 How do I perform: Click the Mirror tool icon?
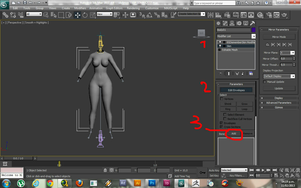point(210,15)
